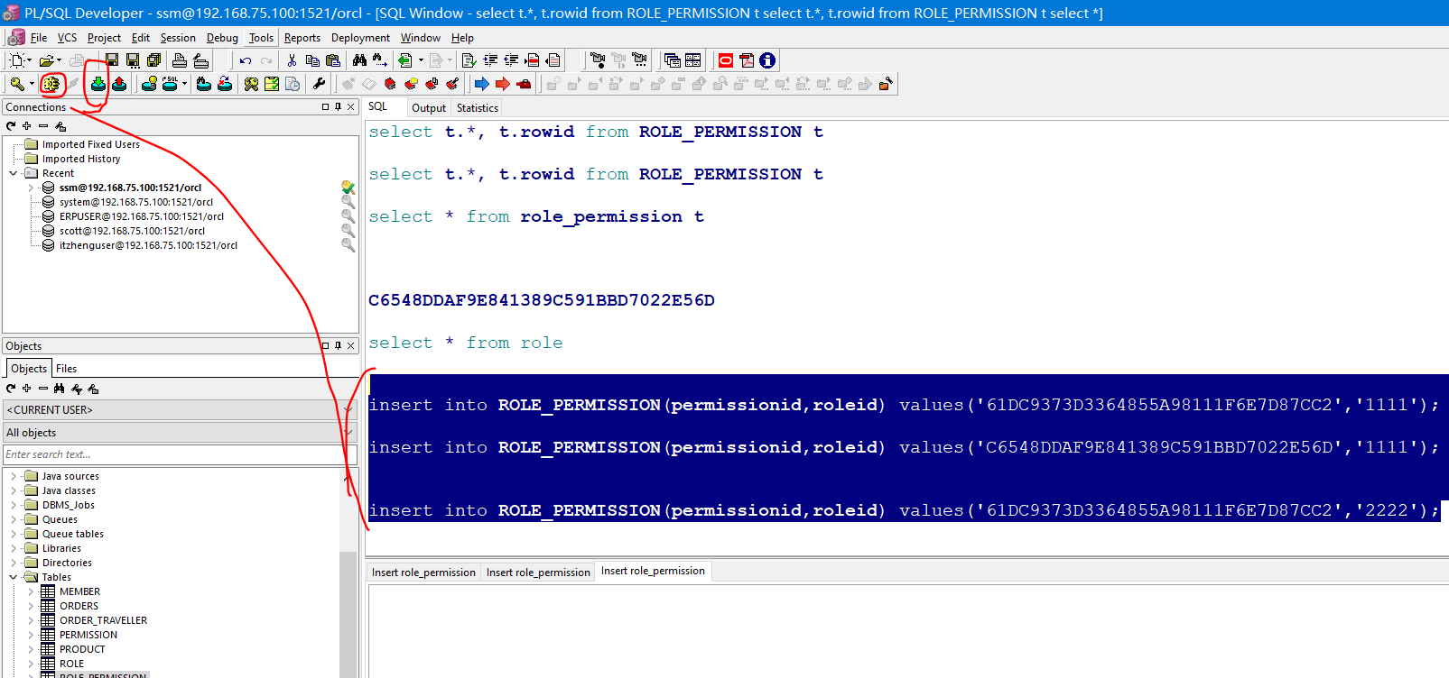Click the Cut scissors icon

coord(292,60)
